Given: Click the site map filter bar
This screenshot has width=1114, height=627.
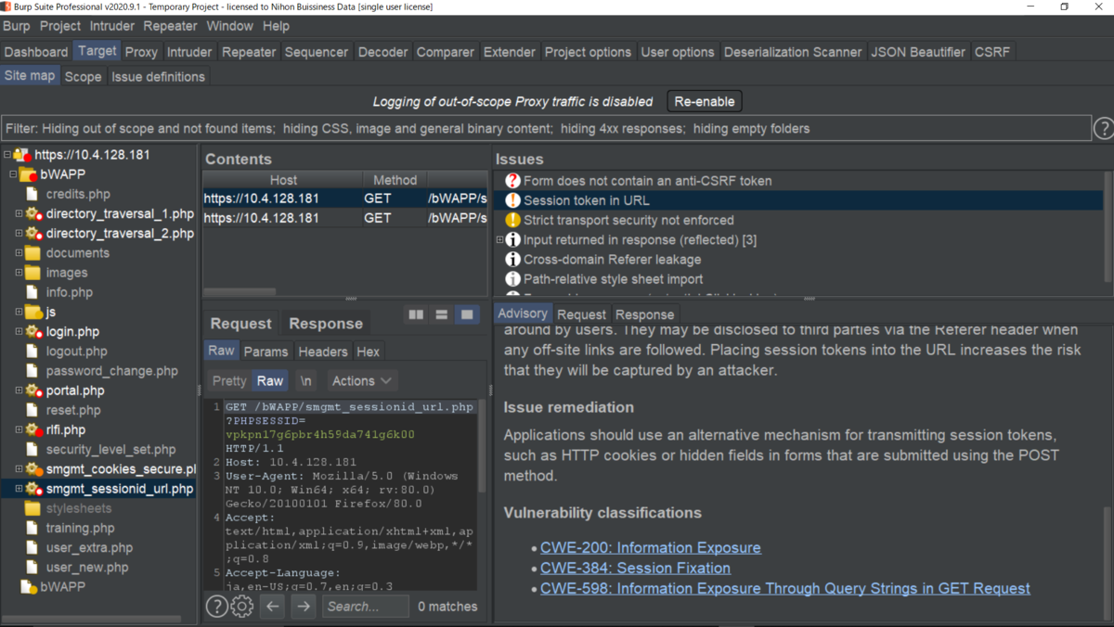Looking at the screenshot, I should pyautogui.click(x=546, y=129).
